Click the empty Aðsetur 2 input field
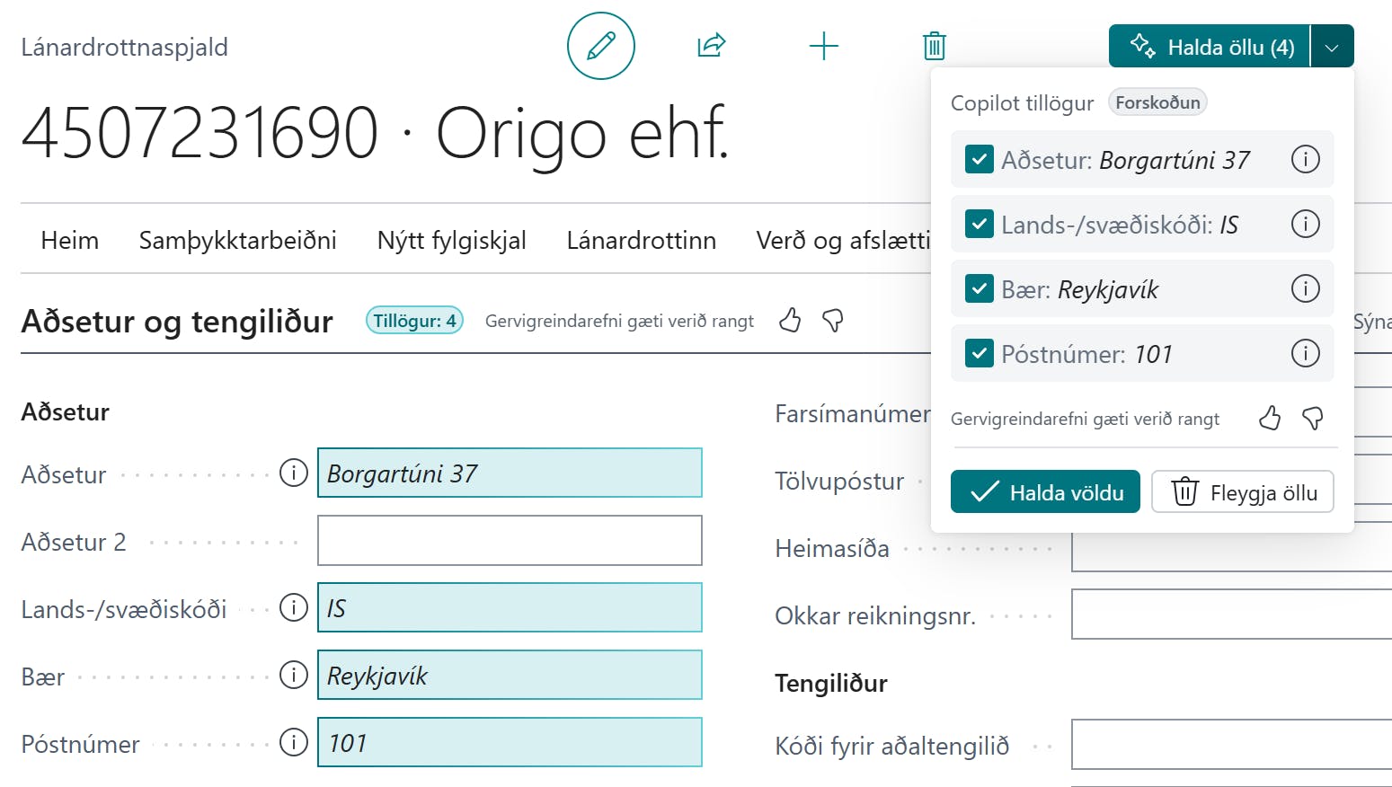The width and height of the screenshot is (1392, 787). coord(510,541)
